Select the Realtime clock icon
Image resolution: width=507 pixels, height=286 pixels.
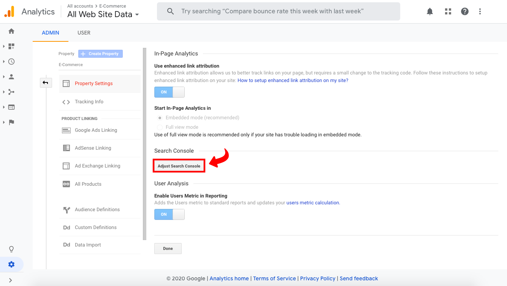pos(11,61)
